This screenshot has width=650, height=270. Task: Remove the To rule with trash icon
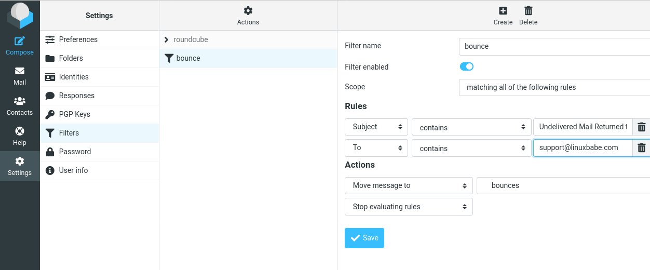[641, 148]
